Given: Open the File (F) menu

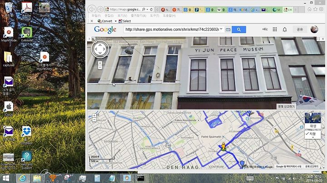Looking at the screenshot, I should click(96, 15).
